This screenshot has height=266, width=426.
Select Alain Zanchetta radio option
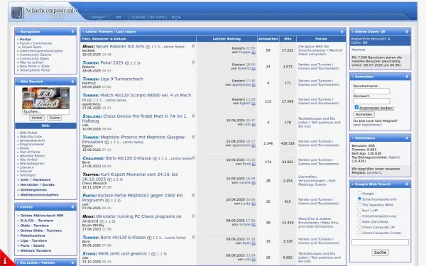click(x=359, y=221)
